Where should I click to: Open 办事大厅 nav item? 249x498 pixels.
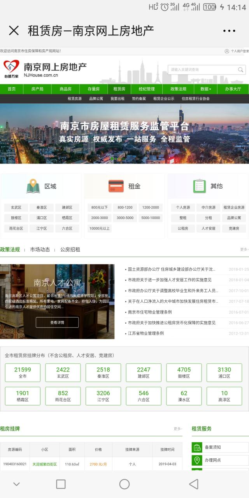tap(233, 89)
